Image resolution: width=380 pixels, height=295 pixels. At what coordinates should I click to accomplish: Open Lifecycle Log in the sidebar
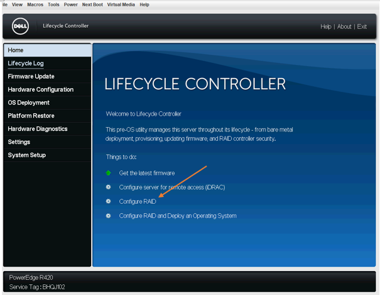(48, 64)
